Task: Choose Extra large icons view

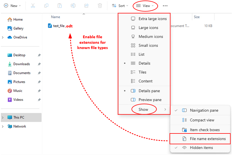Action: (x=144, y=19)
